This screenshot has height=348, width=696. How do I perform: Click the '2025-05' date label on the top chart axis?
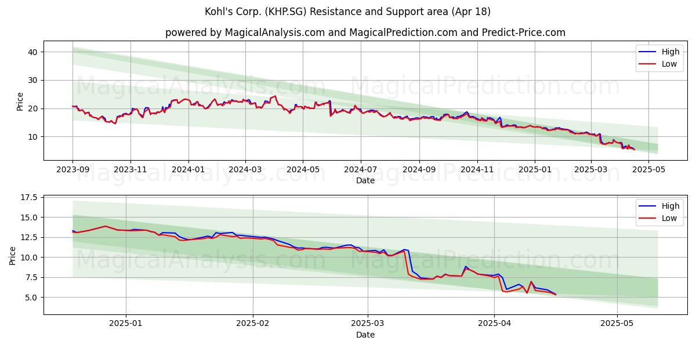pyautogui.click(x=648, y=171)
